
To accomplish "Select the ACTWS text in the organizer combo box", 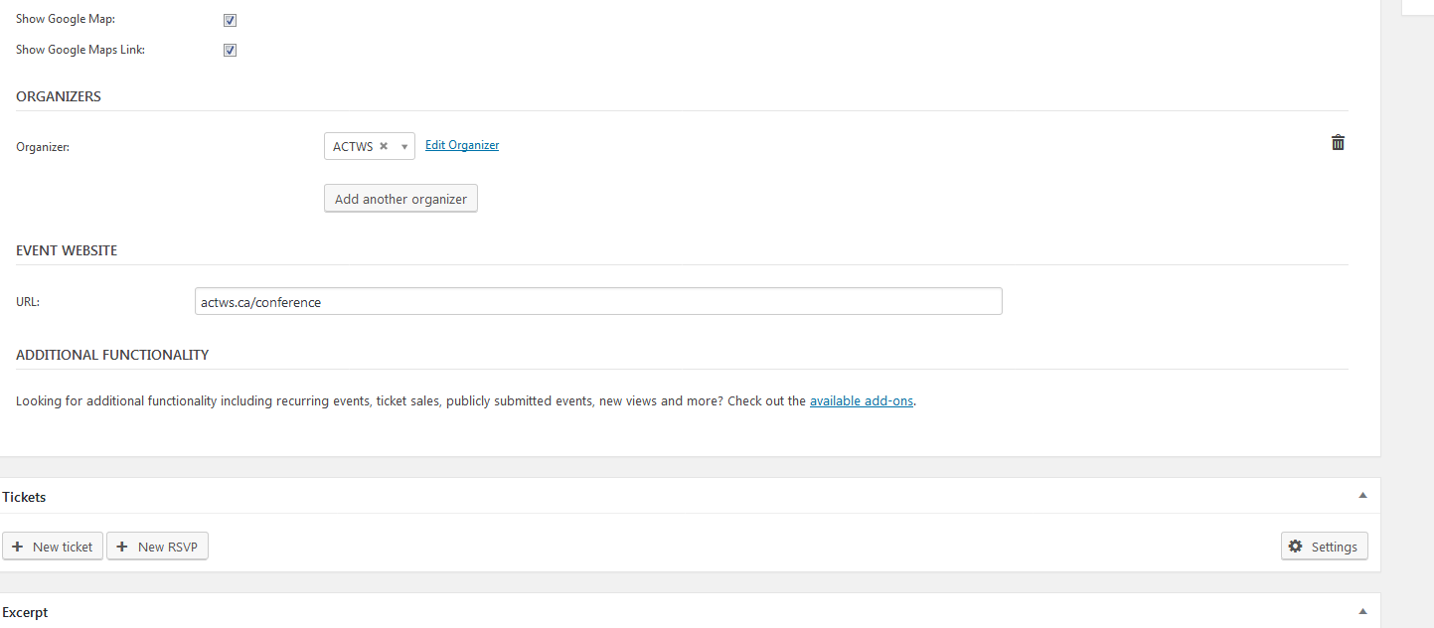I will (353, 146).
